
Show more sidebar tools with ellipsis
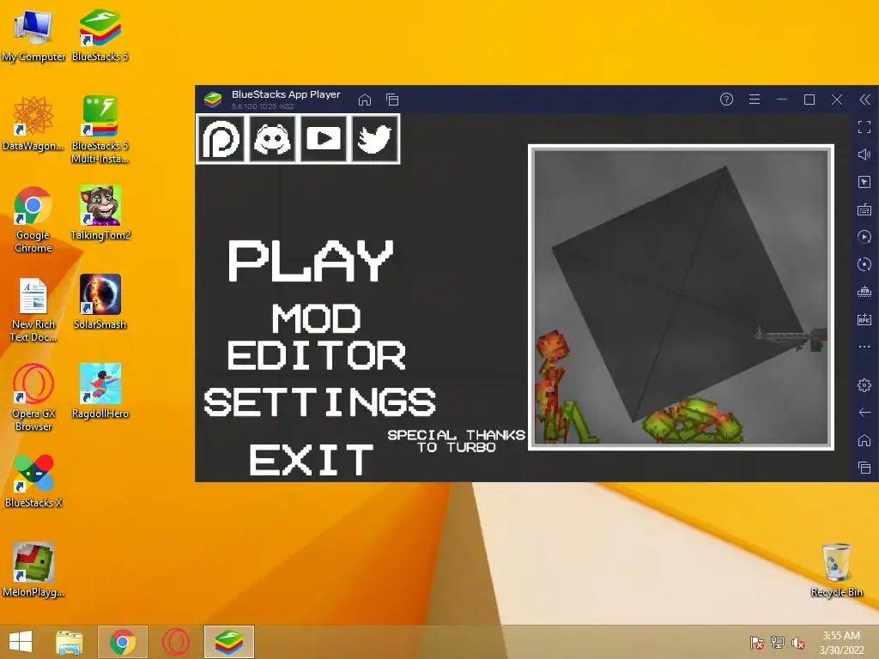click(x=864, y=347)
